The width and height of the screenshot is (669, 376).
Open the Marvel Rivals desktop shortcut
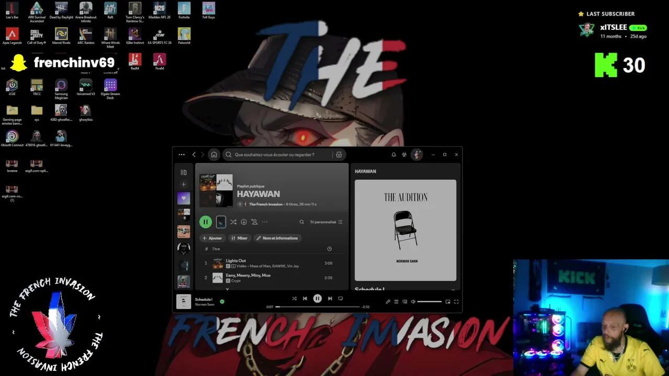(x=61, y=36)
